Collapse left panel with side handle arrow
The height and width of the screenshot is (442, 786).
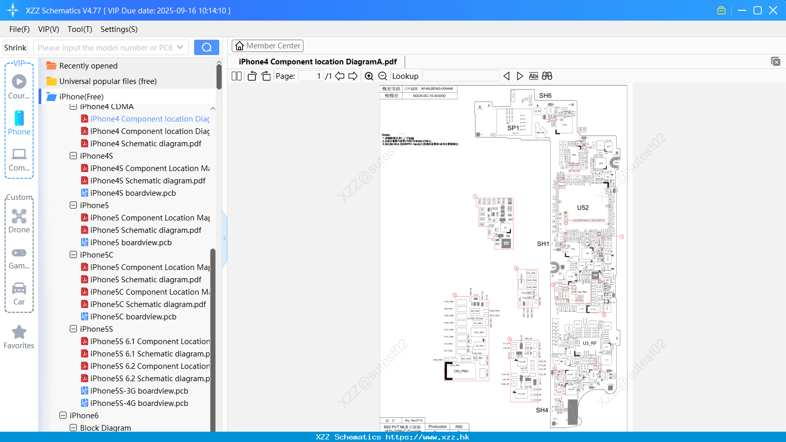pos(224,239)
